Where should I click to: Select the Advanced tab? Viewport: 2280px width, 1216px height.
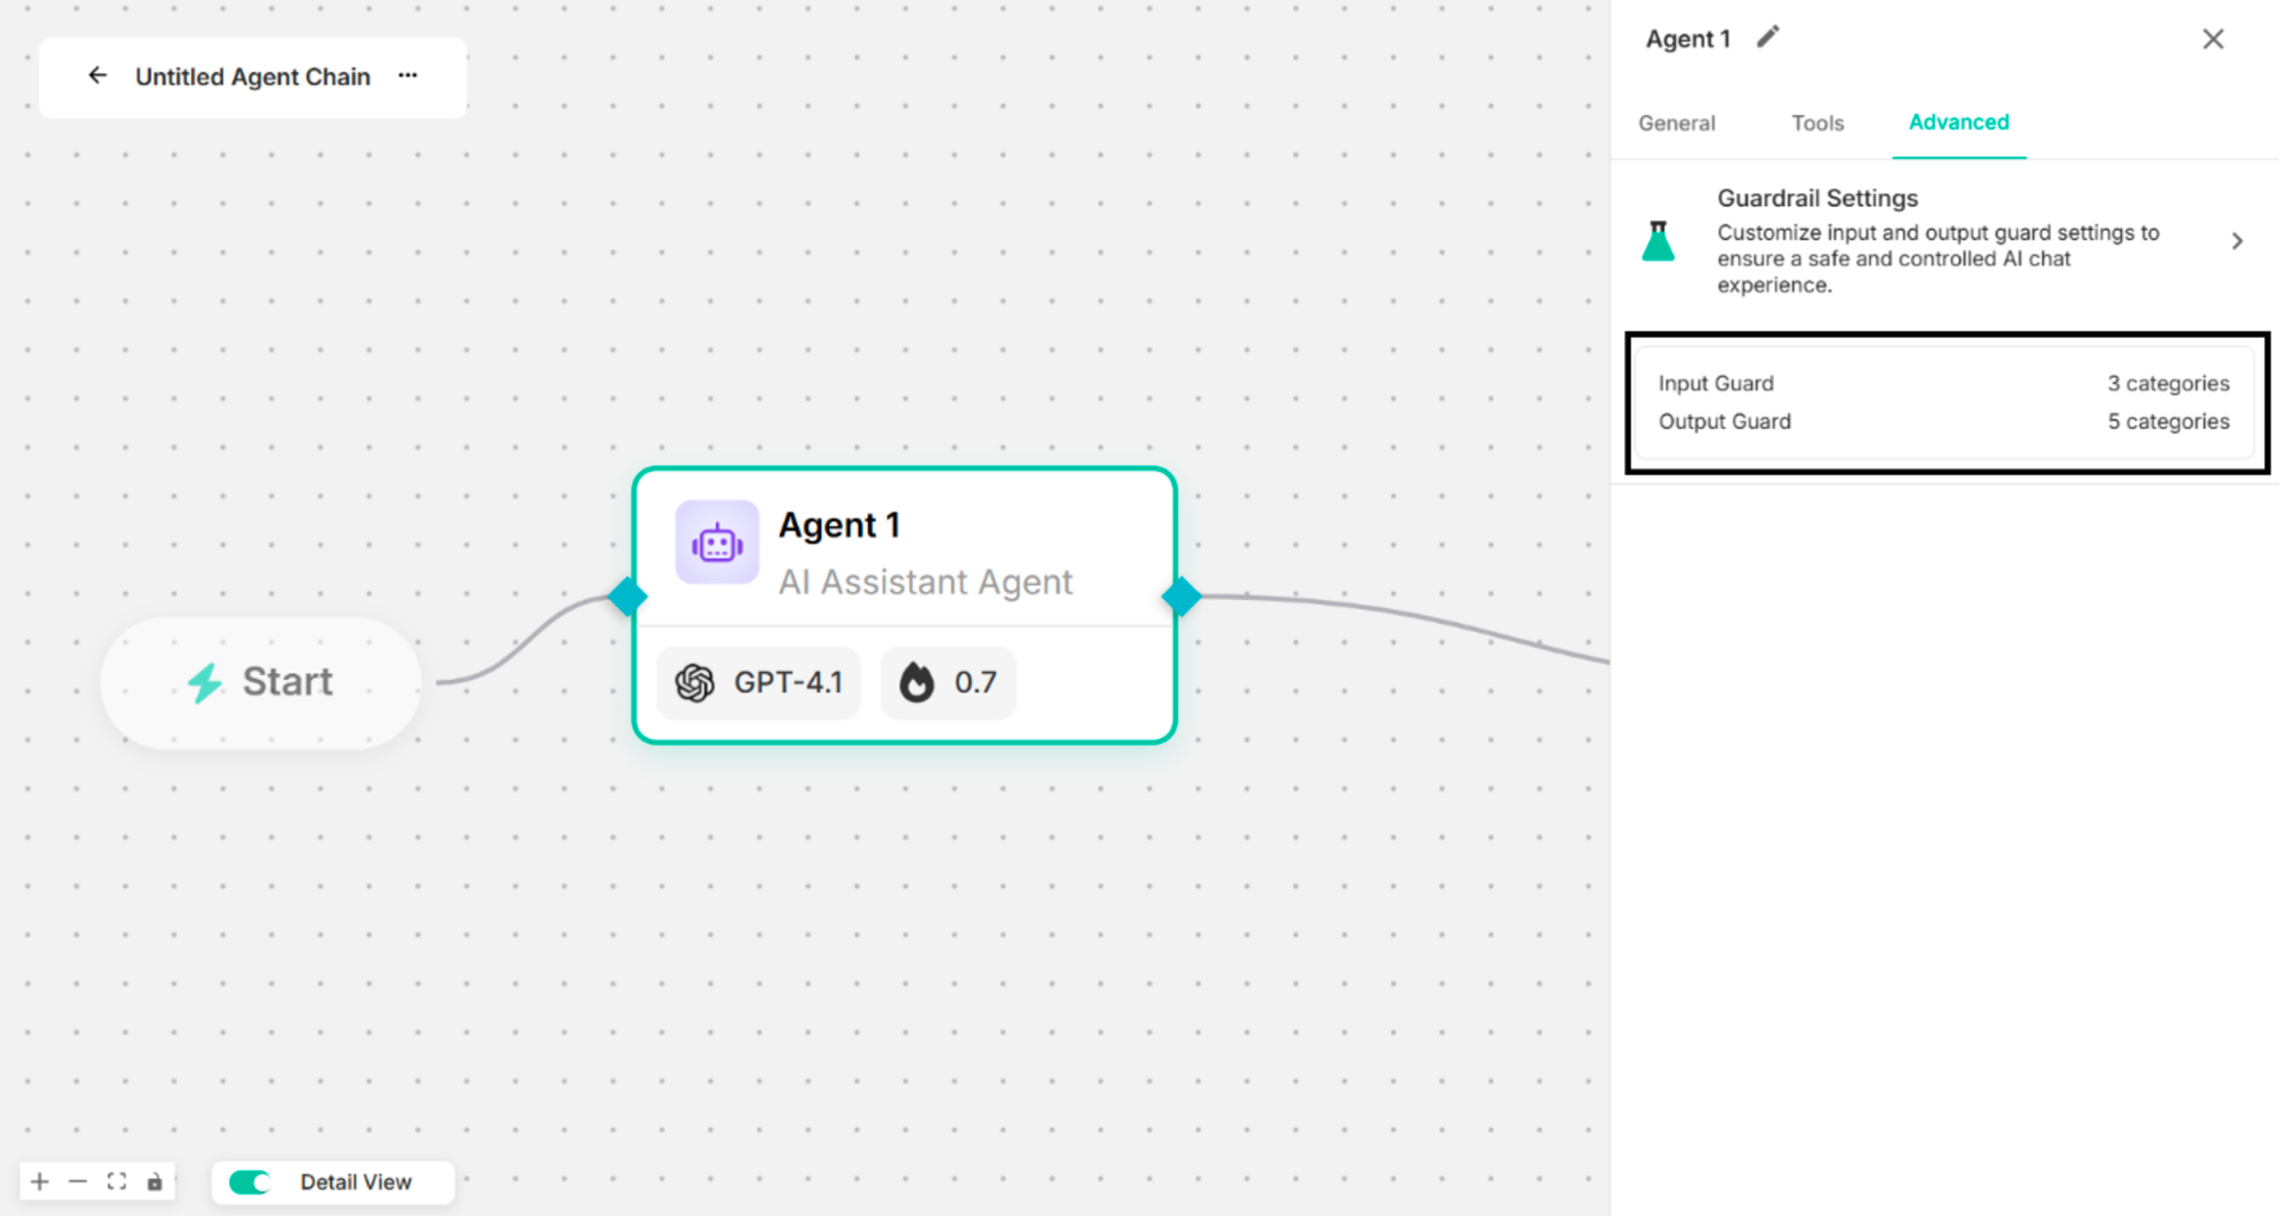point(1958,122)
